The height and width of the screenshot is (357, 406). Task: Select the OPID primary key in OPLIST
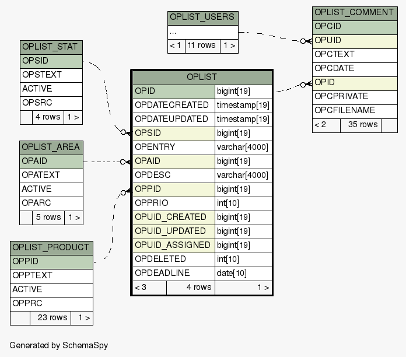coord(173,91)
